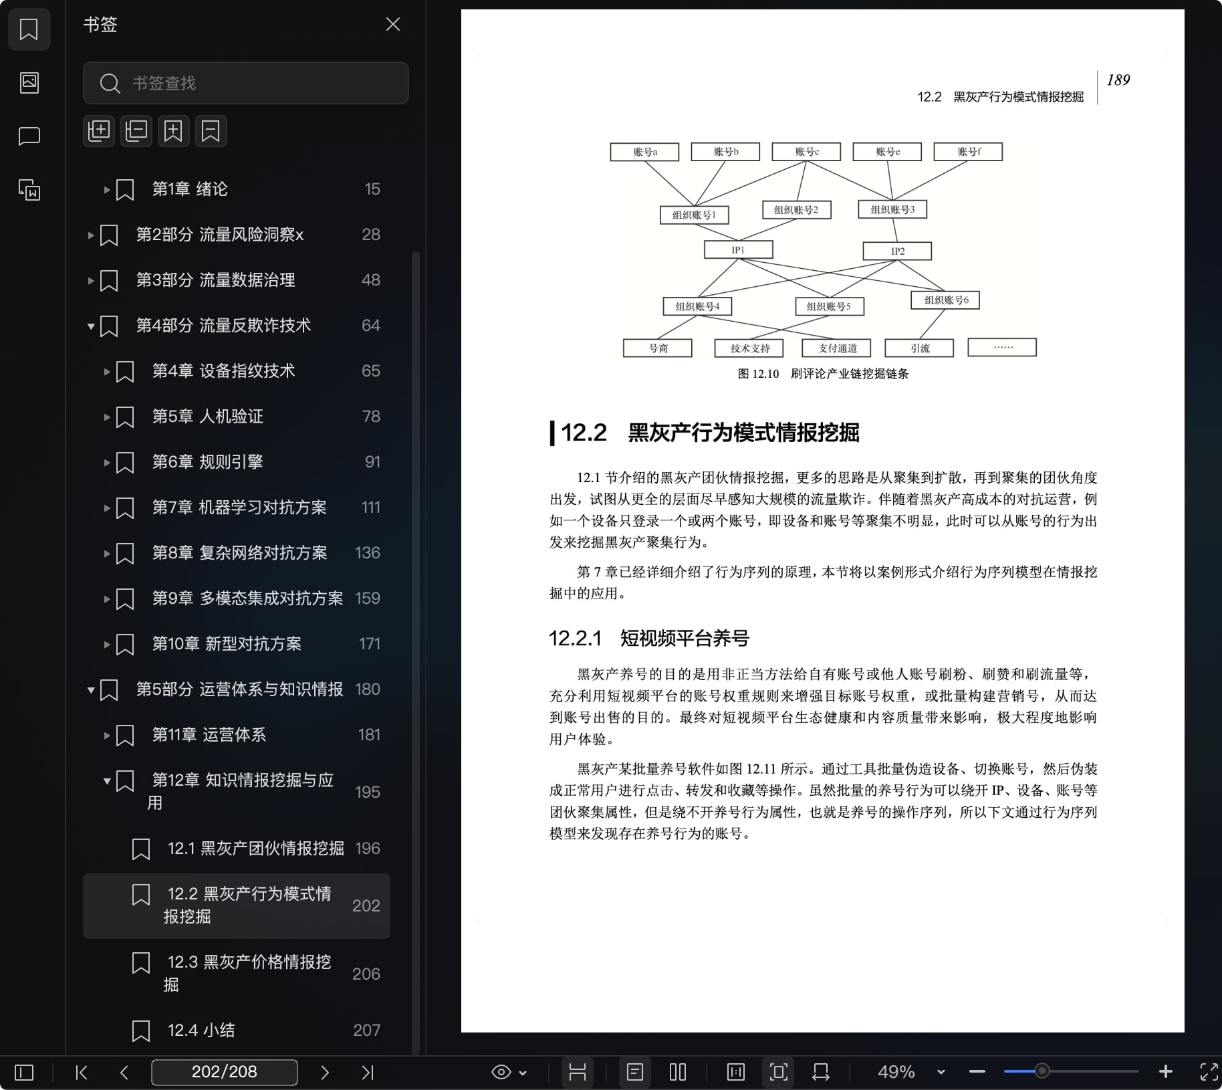Image resolution: width=1222 pixels, height=1090 pixels.
Task: Open the thumbnails panel icon in sidebar
Action: (x=29, y=83)
